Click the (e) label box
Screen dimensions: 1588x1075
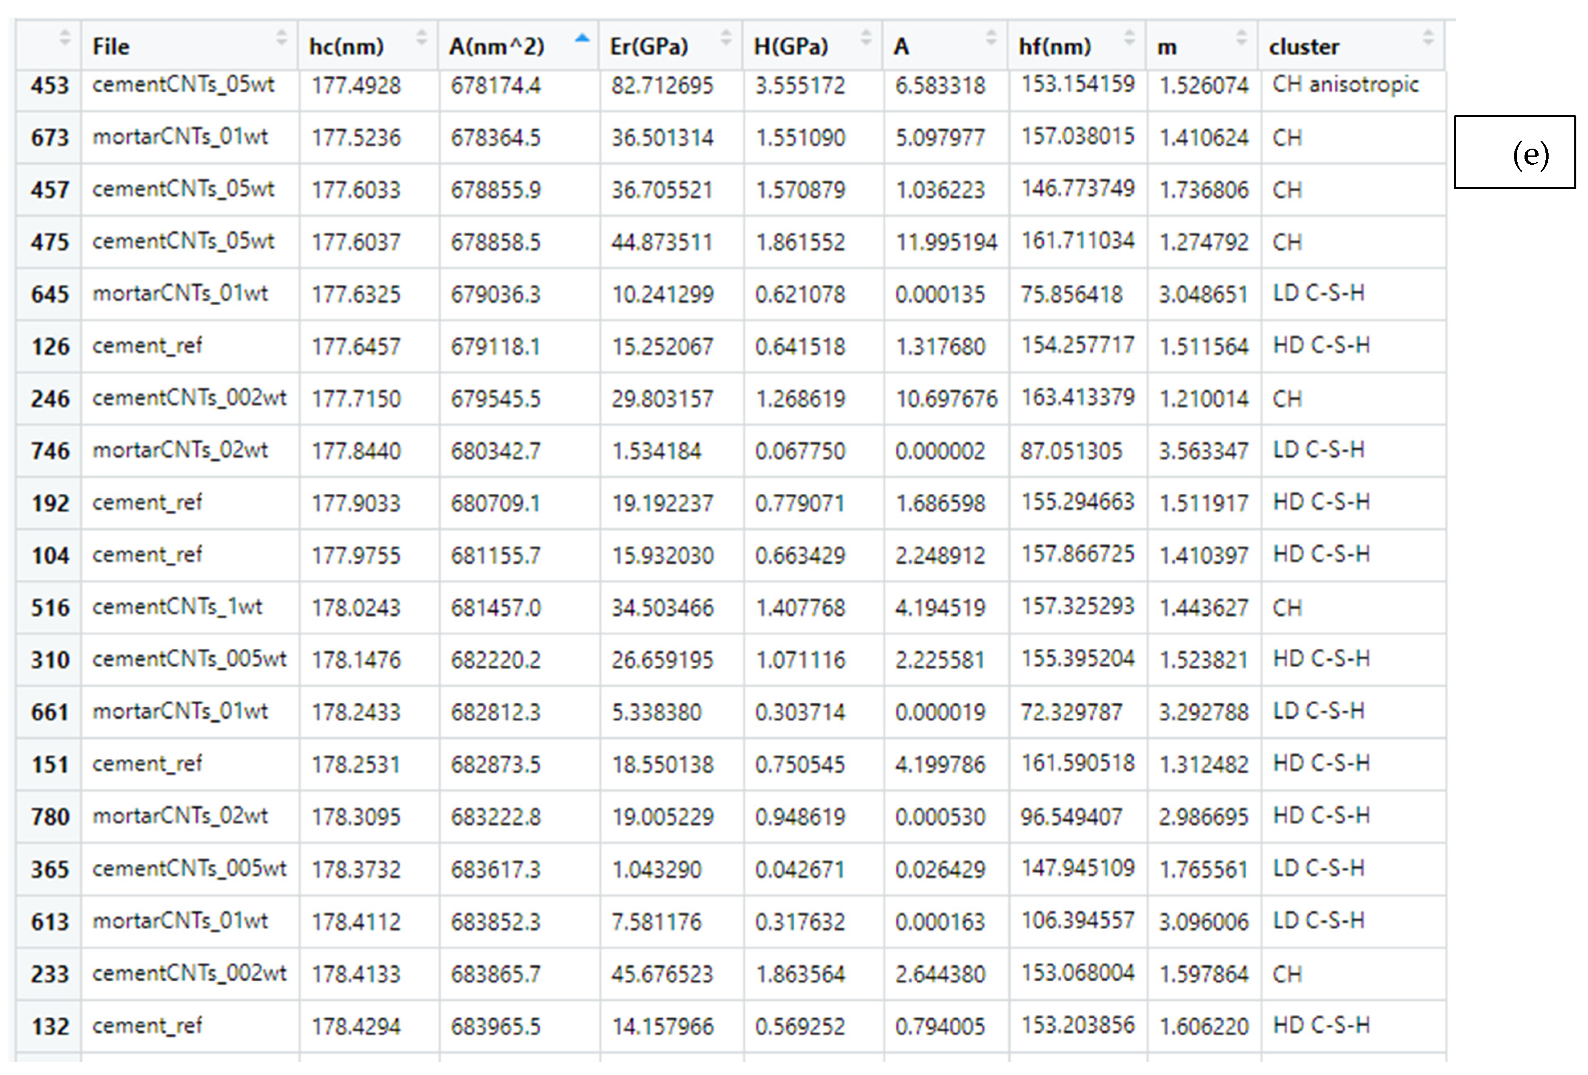coord(1514,152)
